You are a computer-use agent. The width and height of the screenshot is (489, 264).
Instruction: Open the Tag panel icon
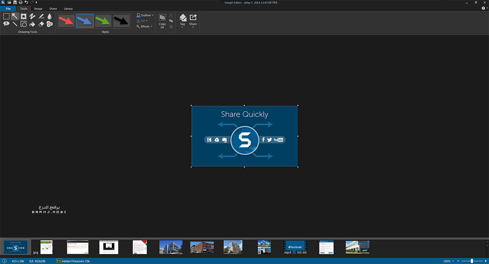click(182, 18)
